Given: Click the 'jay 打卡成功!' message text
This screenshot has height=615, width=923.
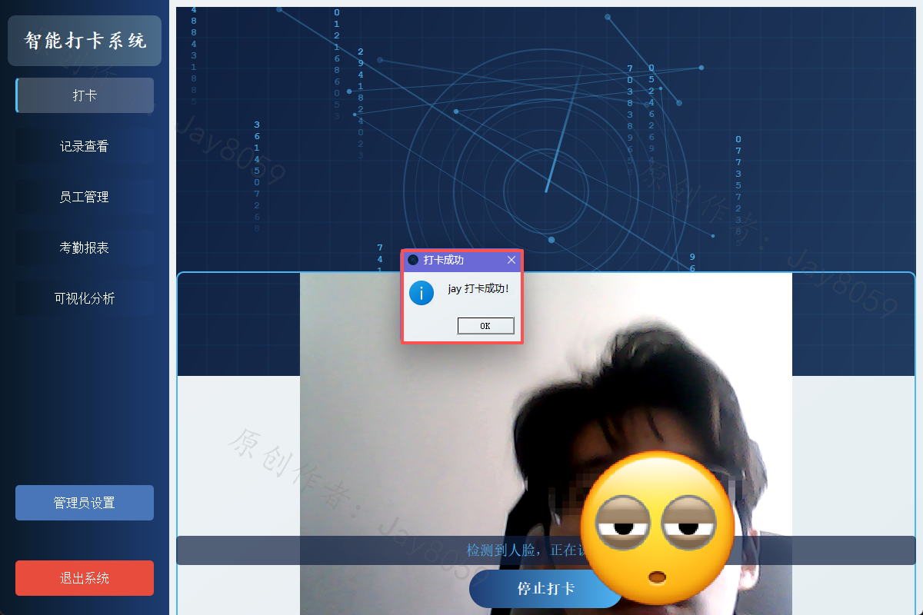Looking at the screenshot, I should tap(478, 289).
